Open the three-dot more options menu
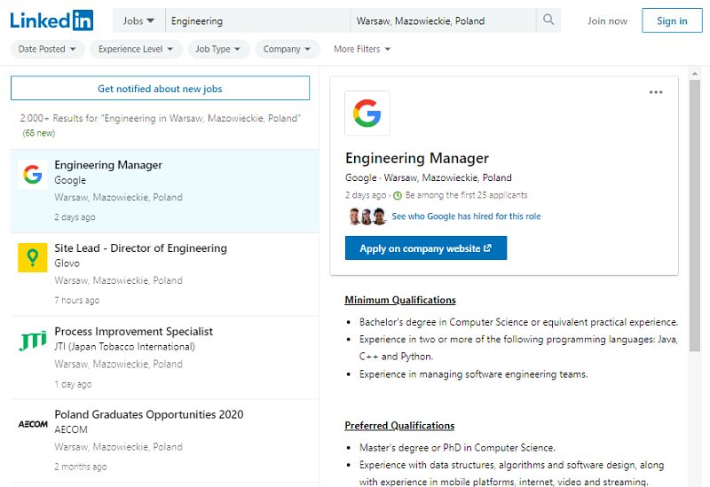The width and height of the screenshot is (710, 487). pos(656,92)
